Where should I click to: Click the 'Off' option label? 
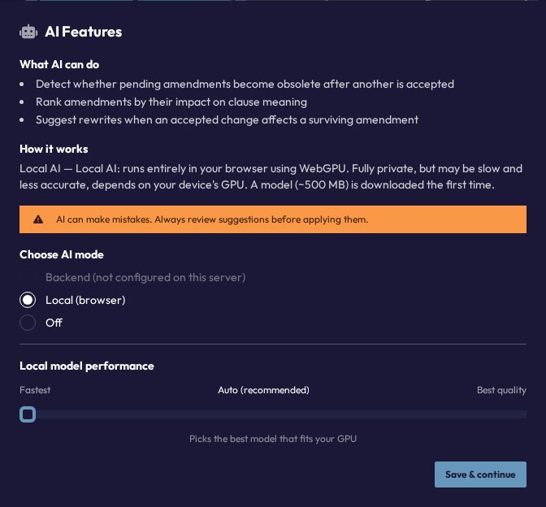(x=54, y=323)
